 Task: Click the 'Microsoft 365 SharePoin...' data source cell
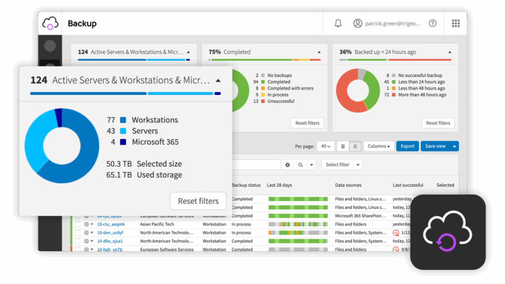point(361,216)
